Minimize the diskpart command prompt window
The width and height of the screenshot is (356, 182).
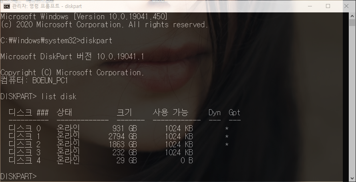pos(310,6)
